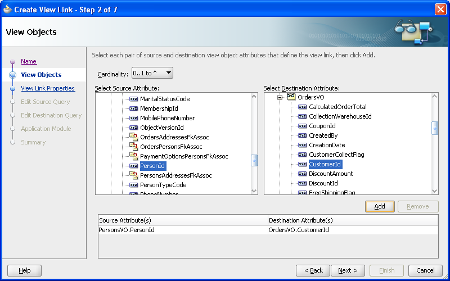Go back with the Back button
Image resolution: width=450 pixels, height=281 pixels.
pos(313,270)
